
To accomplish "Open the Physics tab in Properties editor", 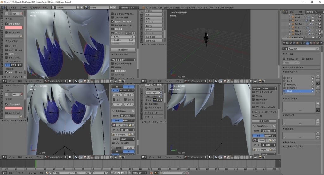I will (321, 43).
